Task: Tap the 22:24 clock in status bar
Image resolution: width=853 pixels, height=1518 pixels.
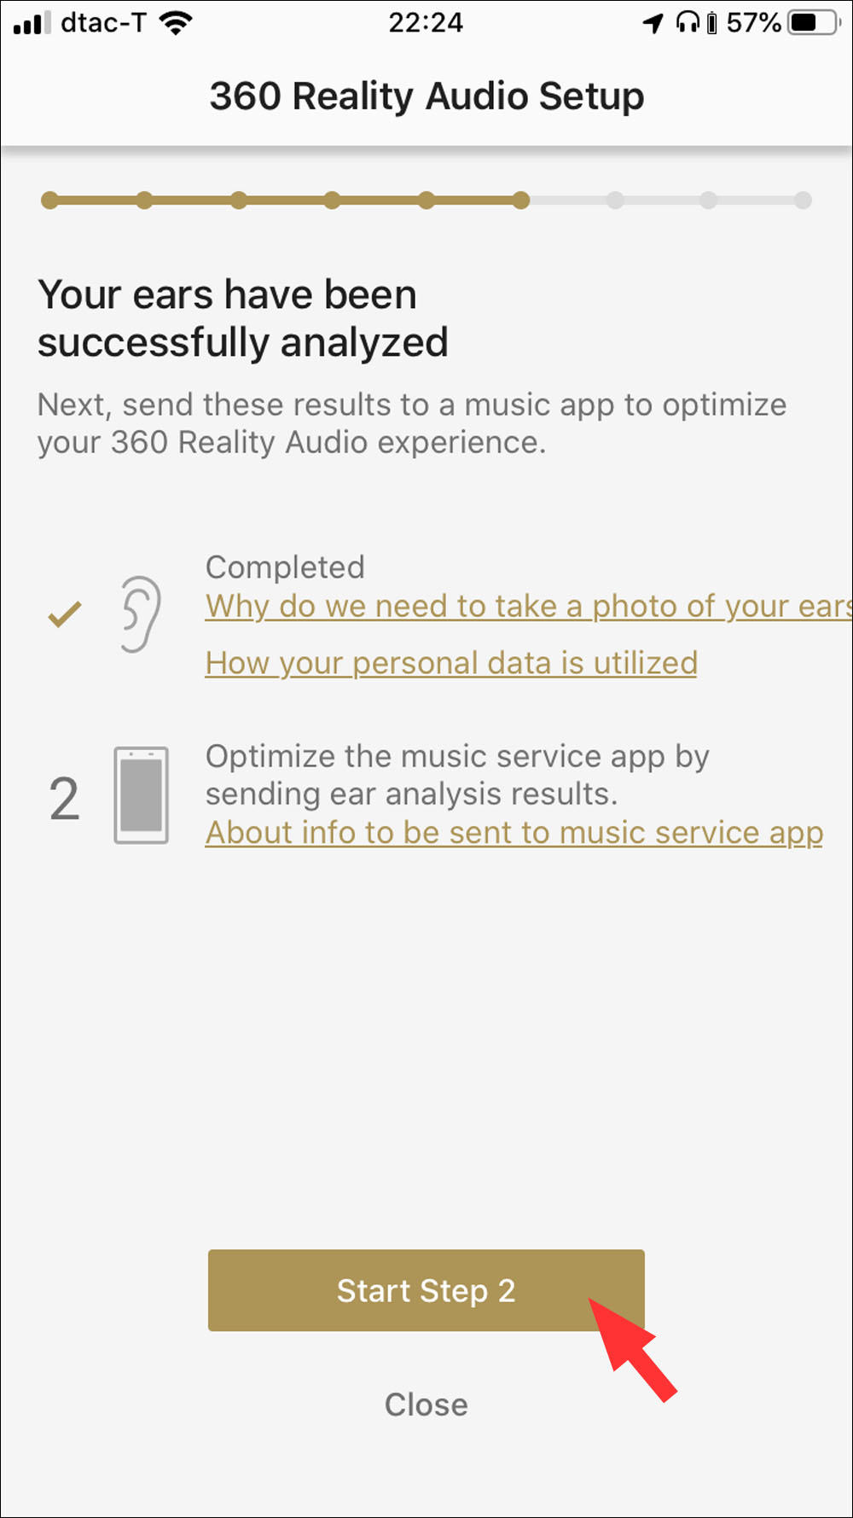Action: click(x=426, y=23)
